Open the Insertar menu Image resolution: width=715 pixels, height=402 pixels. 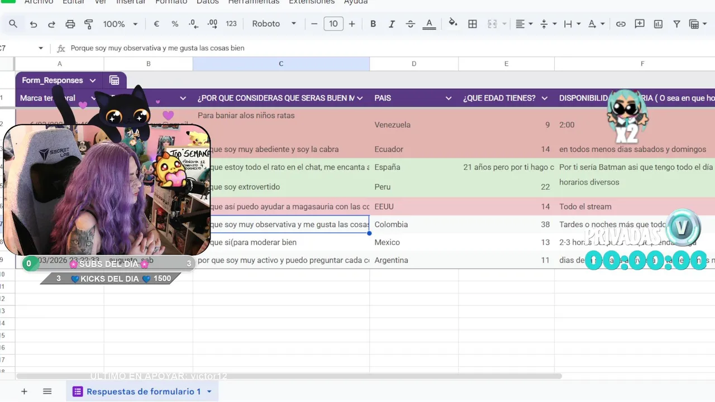131,2
